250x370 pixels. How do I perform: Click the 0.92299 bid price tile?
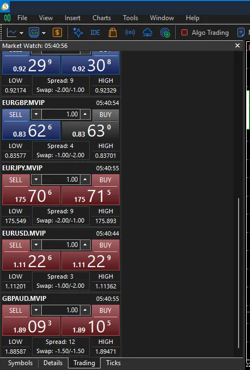tap(31, 65)
